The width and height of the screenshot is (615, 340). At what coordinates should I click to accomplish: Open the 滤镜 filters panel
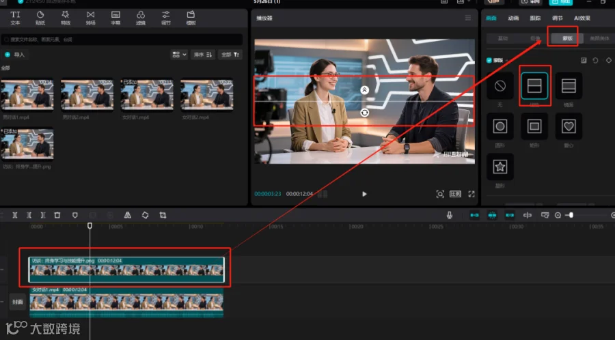tap(141, 17)
